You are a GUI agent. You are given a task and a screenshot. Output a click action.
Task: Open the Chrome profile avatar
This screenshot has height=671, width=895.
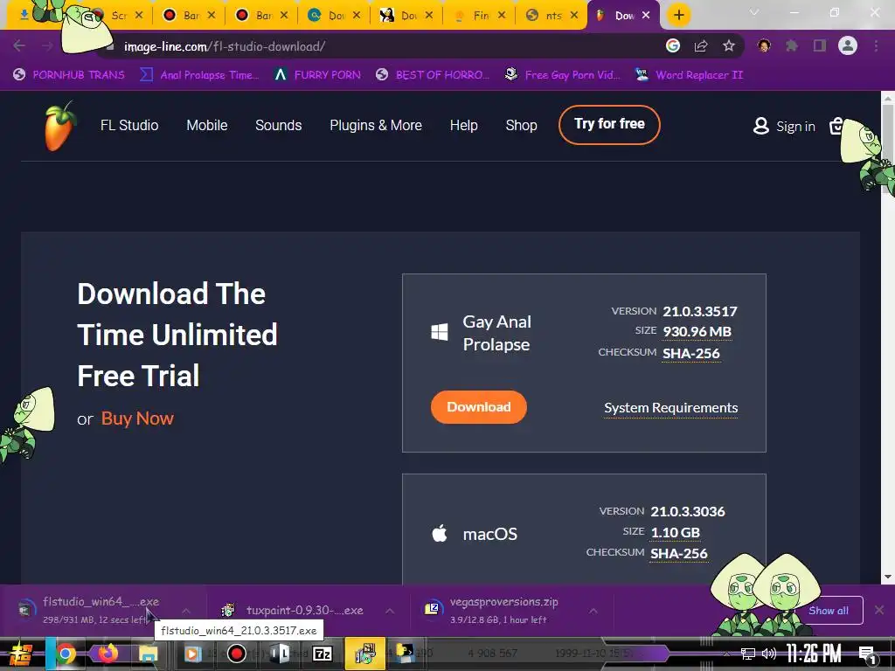coord(848,45)
